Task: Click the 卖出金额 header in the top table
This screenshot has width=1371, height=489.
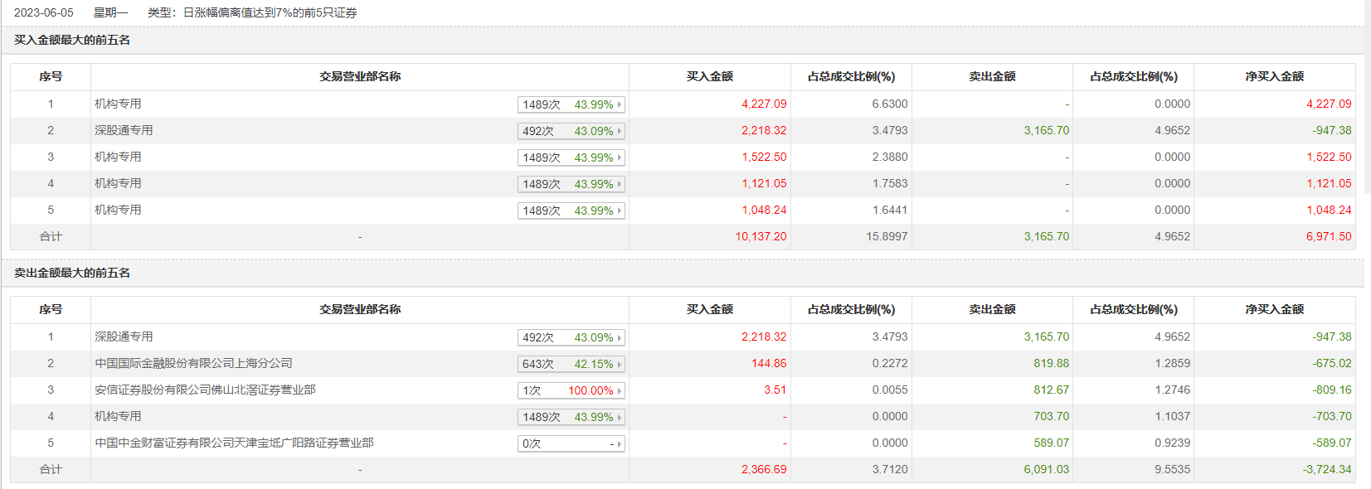Action: [x=992, y=76]
